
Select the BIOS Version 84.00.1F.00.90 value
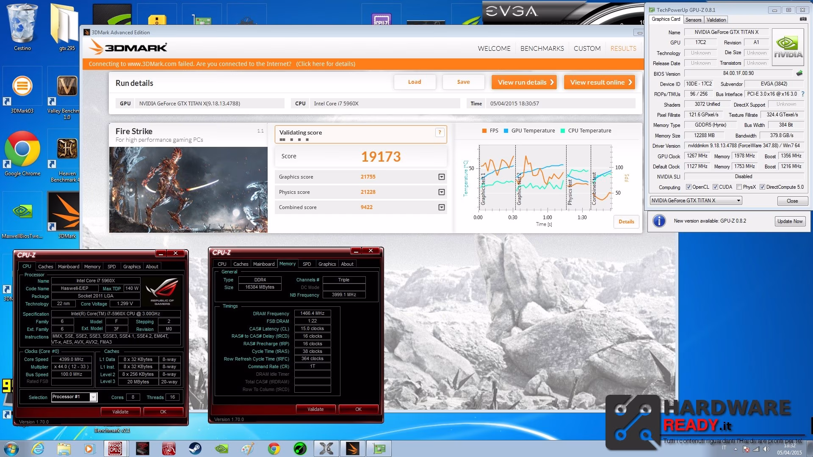[x=738, y=73]
